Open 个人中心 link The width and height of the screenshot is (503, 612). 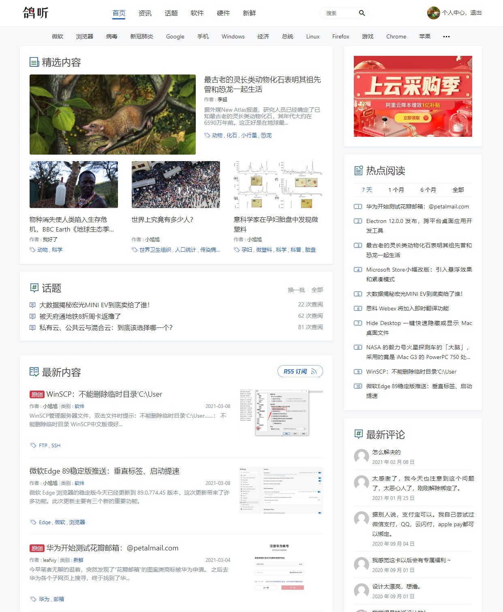tap(454, 13)
